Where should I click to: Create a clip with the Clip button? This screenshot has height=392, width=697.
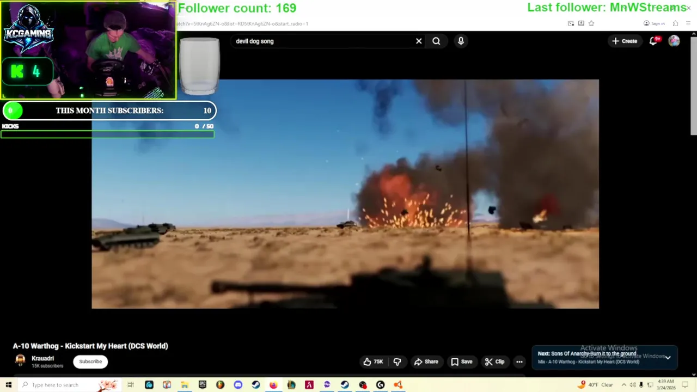click(494, 362)
